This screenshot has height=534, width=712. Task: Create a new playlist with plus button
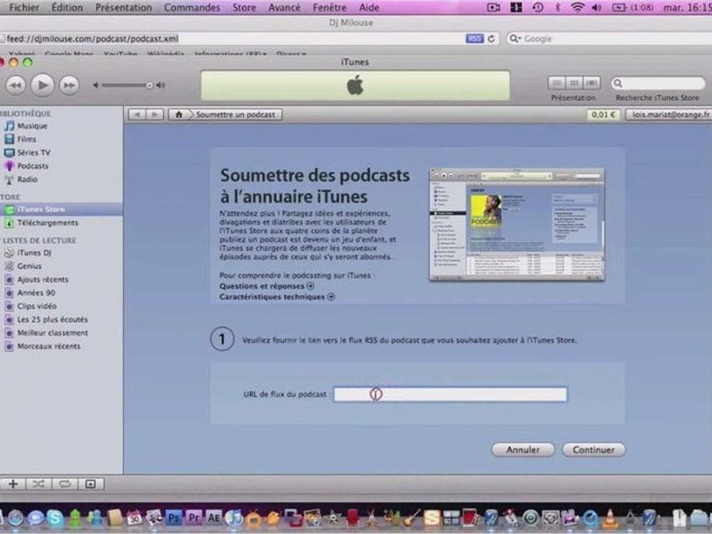coord(13,484)
